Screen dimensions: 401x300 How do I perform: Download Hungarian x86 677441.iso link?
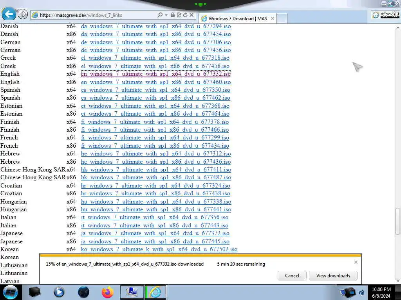pyautogui.click(x=156, y=209)
